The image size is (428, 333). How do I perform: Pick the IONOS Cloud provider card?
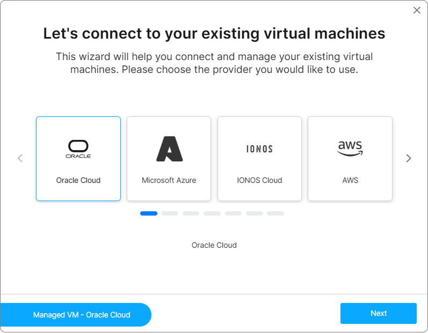click(x=259, y=159)
